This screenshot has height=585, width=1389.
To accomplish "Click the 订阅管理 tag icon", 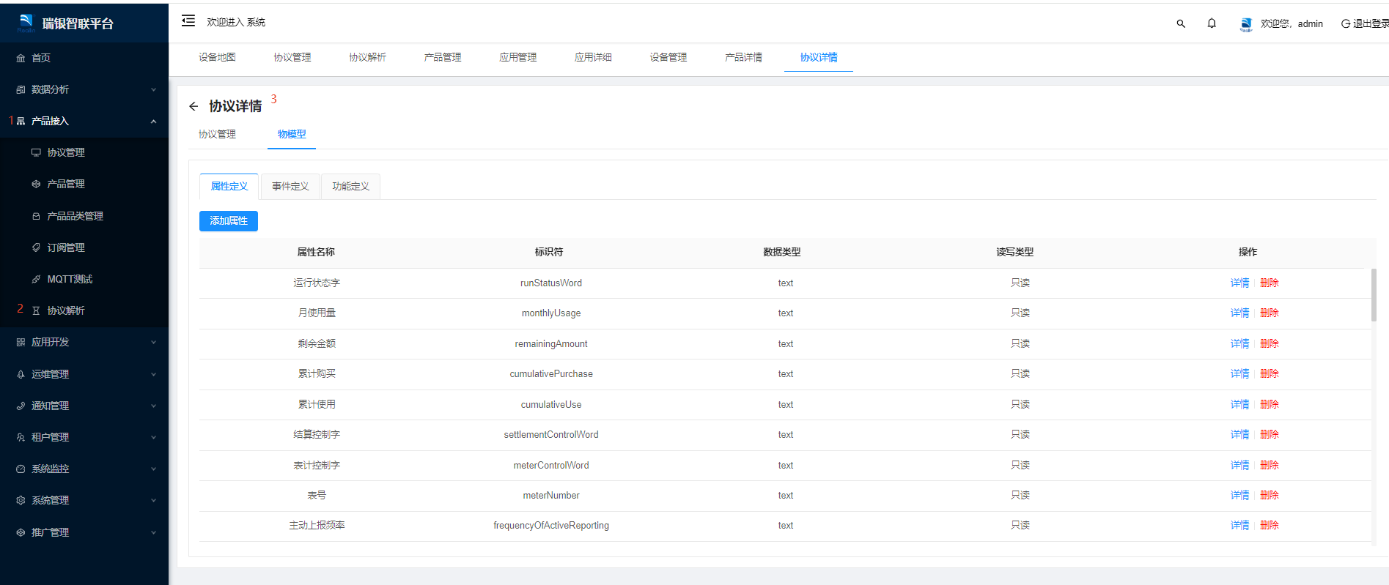I will click(x=36, y=247).
